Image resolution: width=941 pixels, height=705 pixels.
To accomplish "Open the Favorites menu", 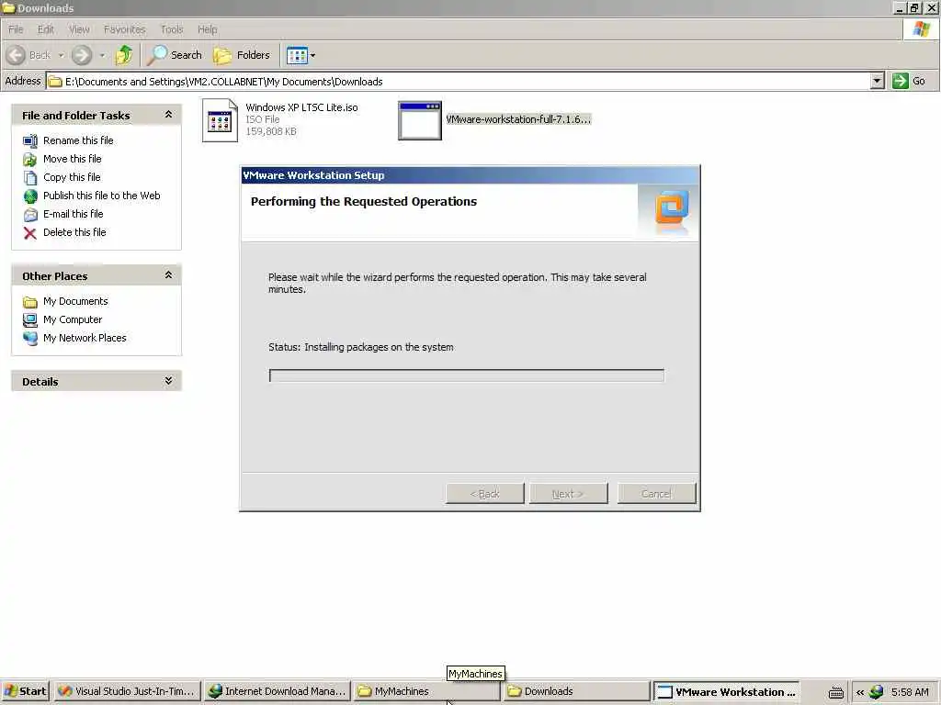I will coord(124,29).
